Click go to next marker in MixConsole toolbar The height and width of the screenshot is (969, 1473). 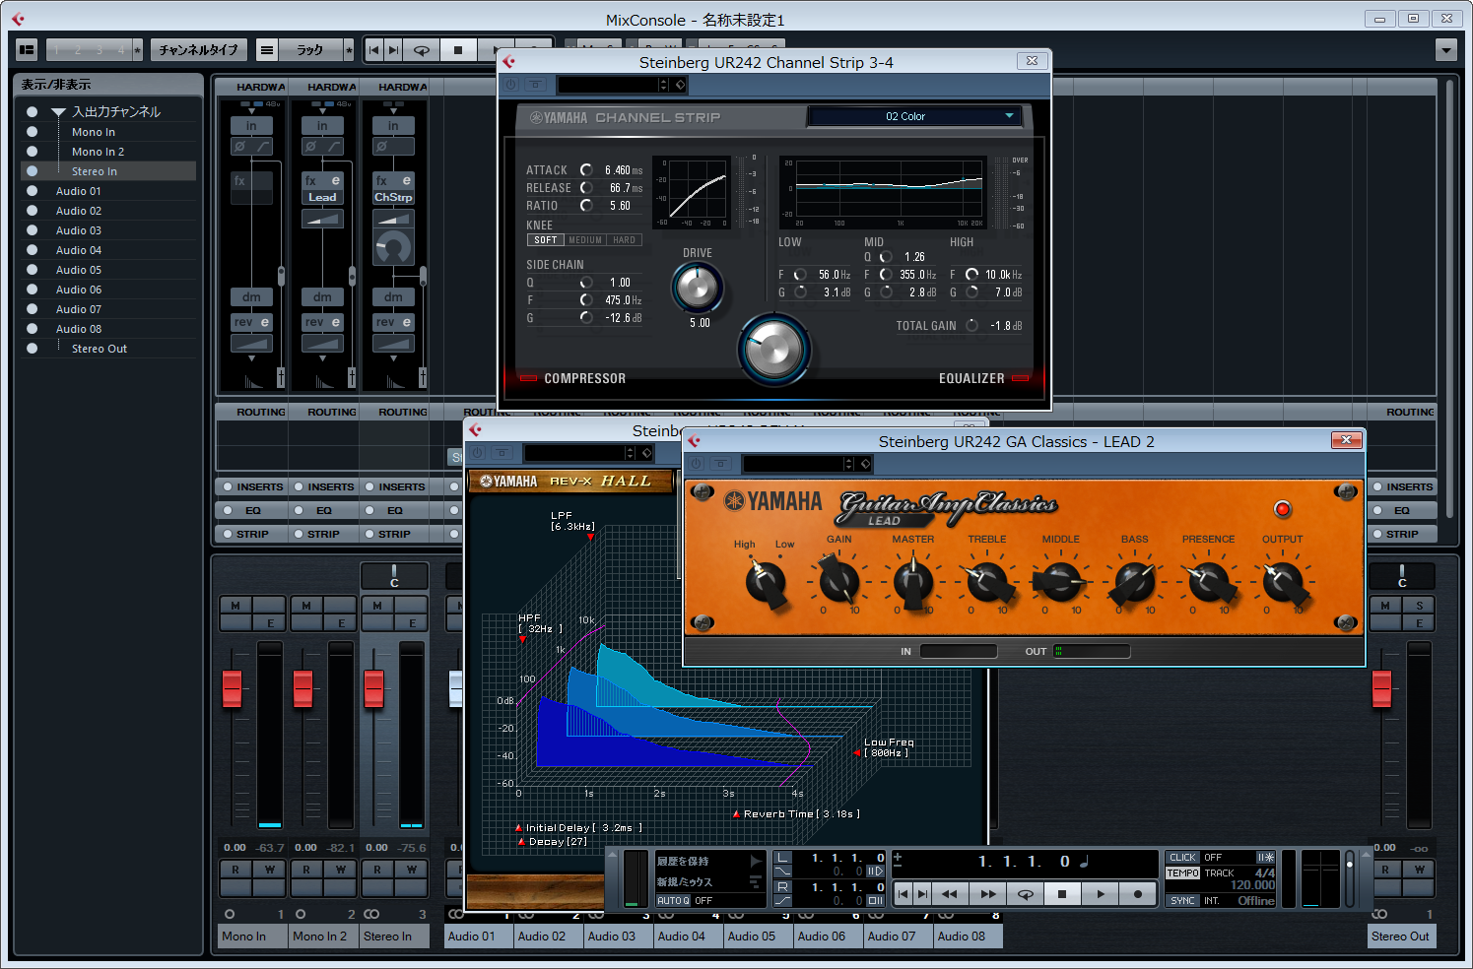(x=394, y=49)
